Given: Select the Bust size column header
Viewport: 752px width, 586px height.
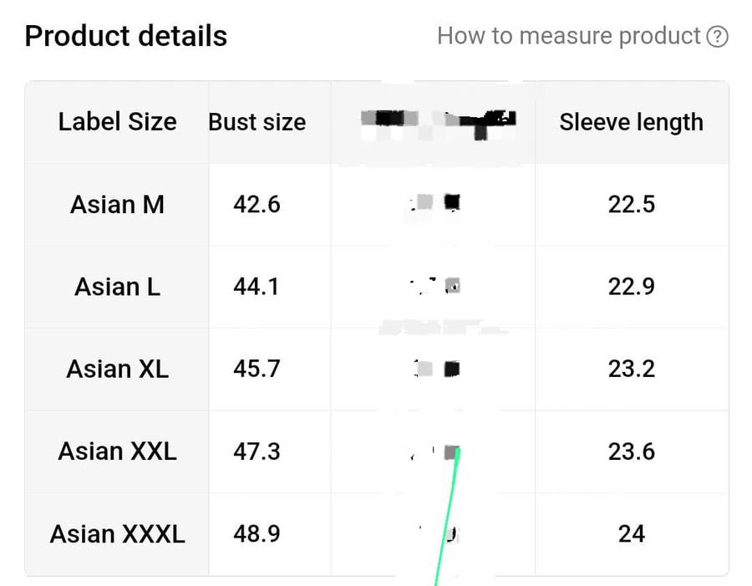Looking at the screenshot, I should tap(257, 122).
